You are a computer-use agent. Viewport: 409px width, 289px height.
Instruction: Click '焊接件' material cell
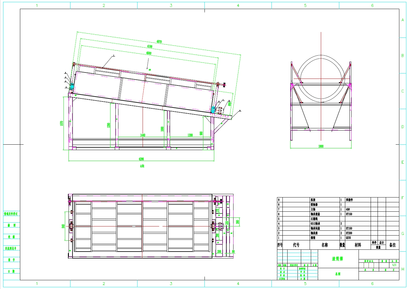349,200
